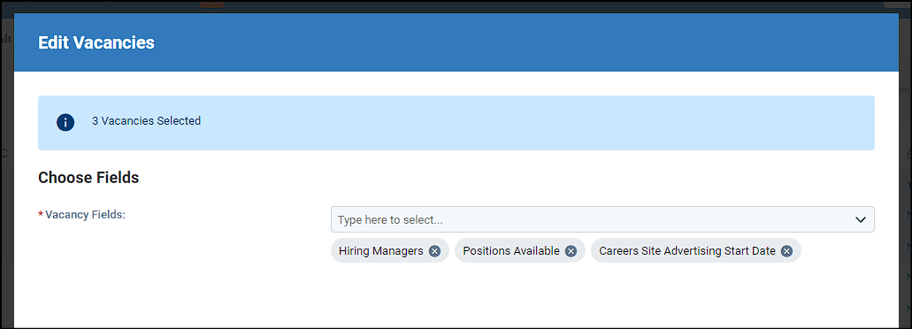The height and width of the screenshot is (329, 912).
Task: Click the red required asterisk
Action: (x=41, y=215)
